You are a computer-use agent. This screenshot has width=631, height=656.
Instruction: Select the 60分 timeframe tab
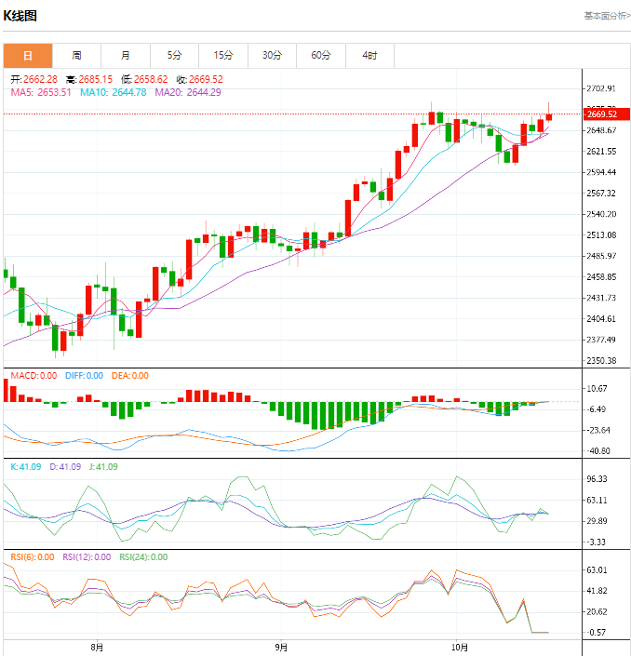click(321, 56)
